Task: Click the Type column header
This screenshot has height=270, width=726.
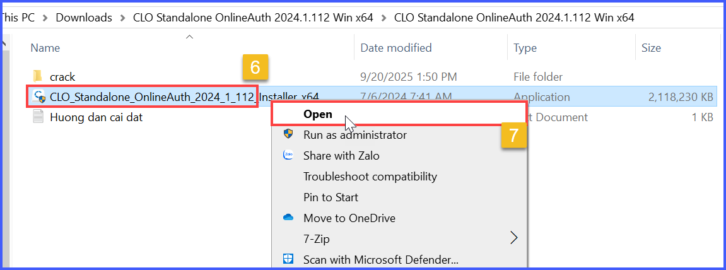Action: (x=525, y=47)
